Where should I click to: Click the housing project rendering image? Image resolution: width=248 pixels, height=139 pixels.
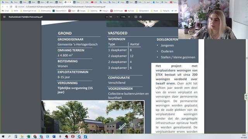point(93,117)
